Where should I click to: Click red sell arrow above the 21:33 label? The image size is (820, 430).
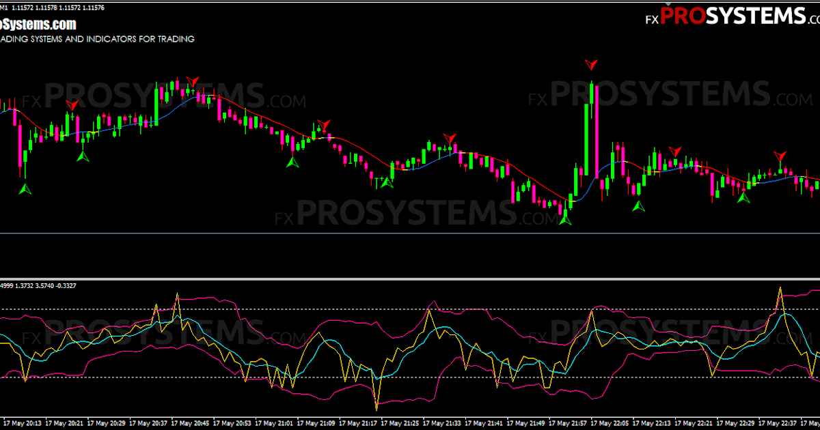(449, 139)
